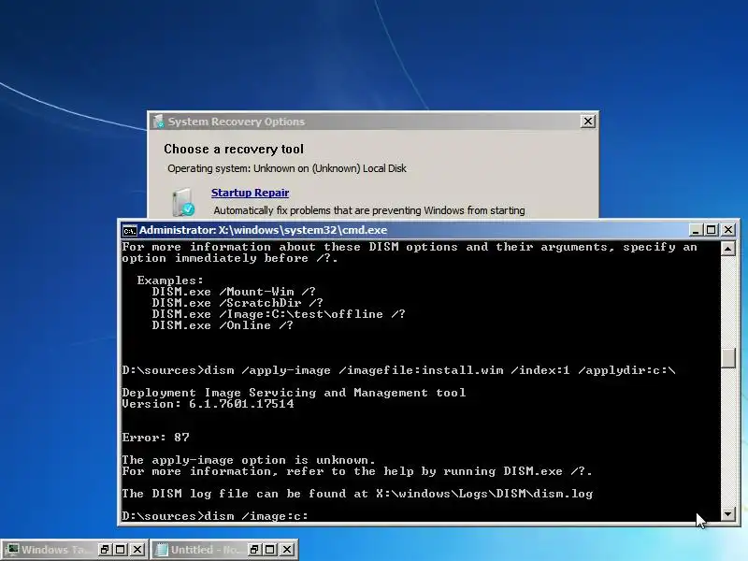Open the Startup Repair link
Image resolution: width=748 pixels, height=561 pixels.
coord(250,193)
